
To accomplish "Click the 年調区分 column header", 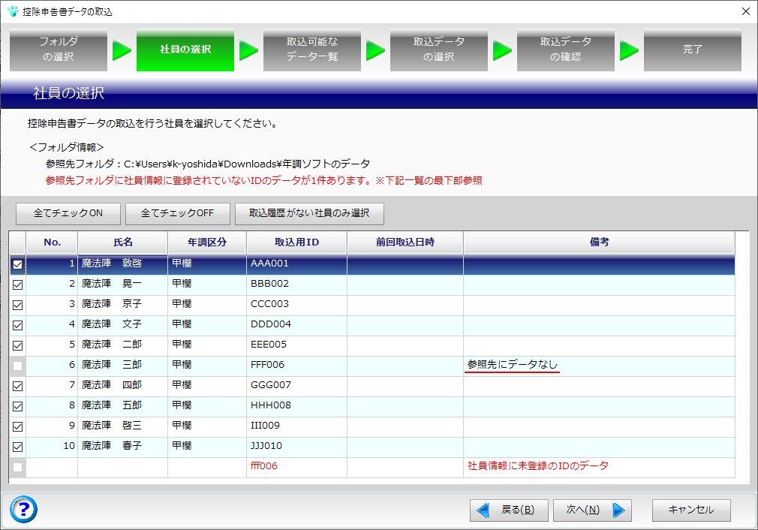I will tap(207, 242).
